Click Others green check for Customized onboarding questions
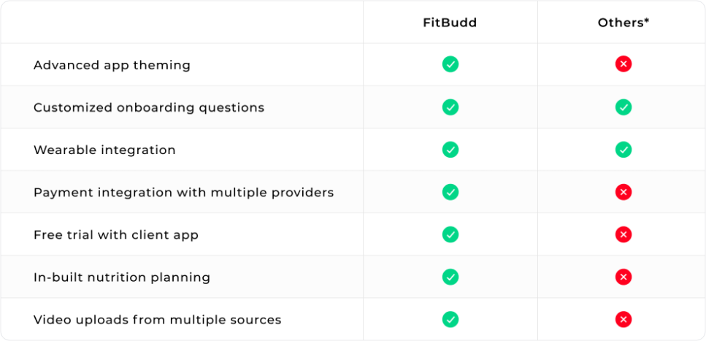Viewport: 706px width, 341px height. 623,107
